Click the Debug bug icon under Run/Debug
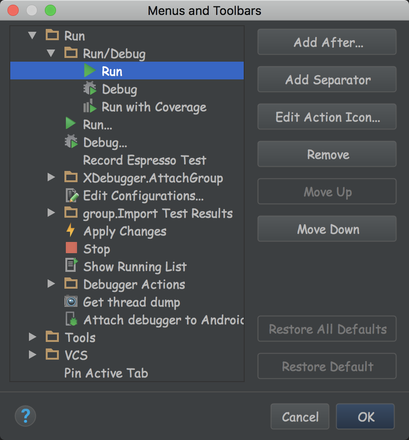 click(x=90, y=88)
